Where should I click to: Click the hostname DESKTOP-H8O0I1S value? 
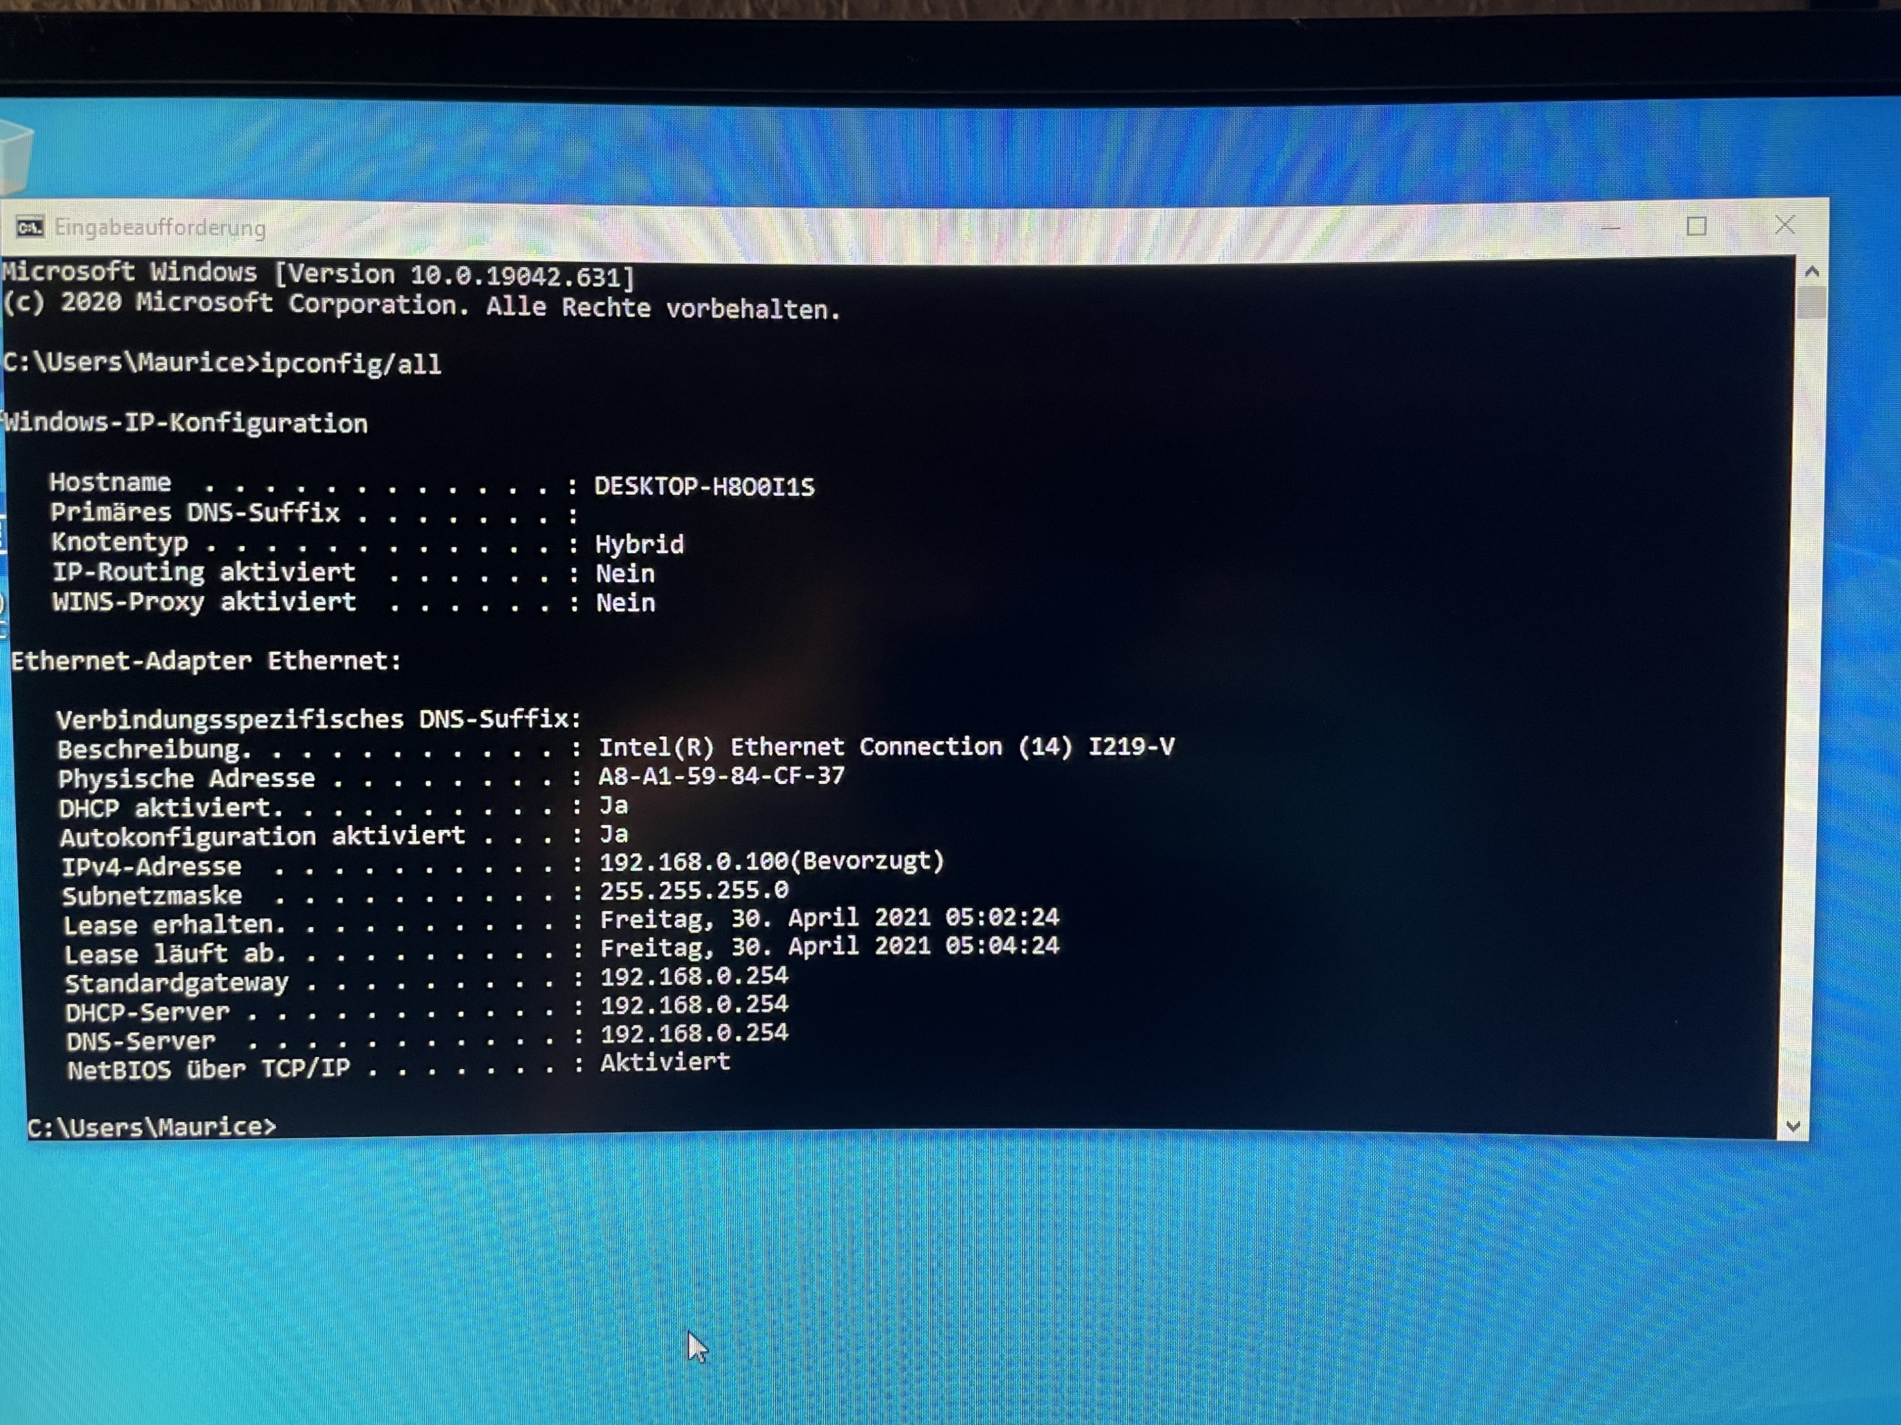pos(704,486)
